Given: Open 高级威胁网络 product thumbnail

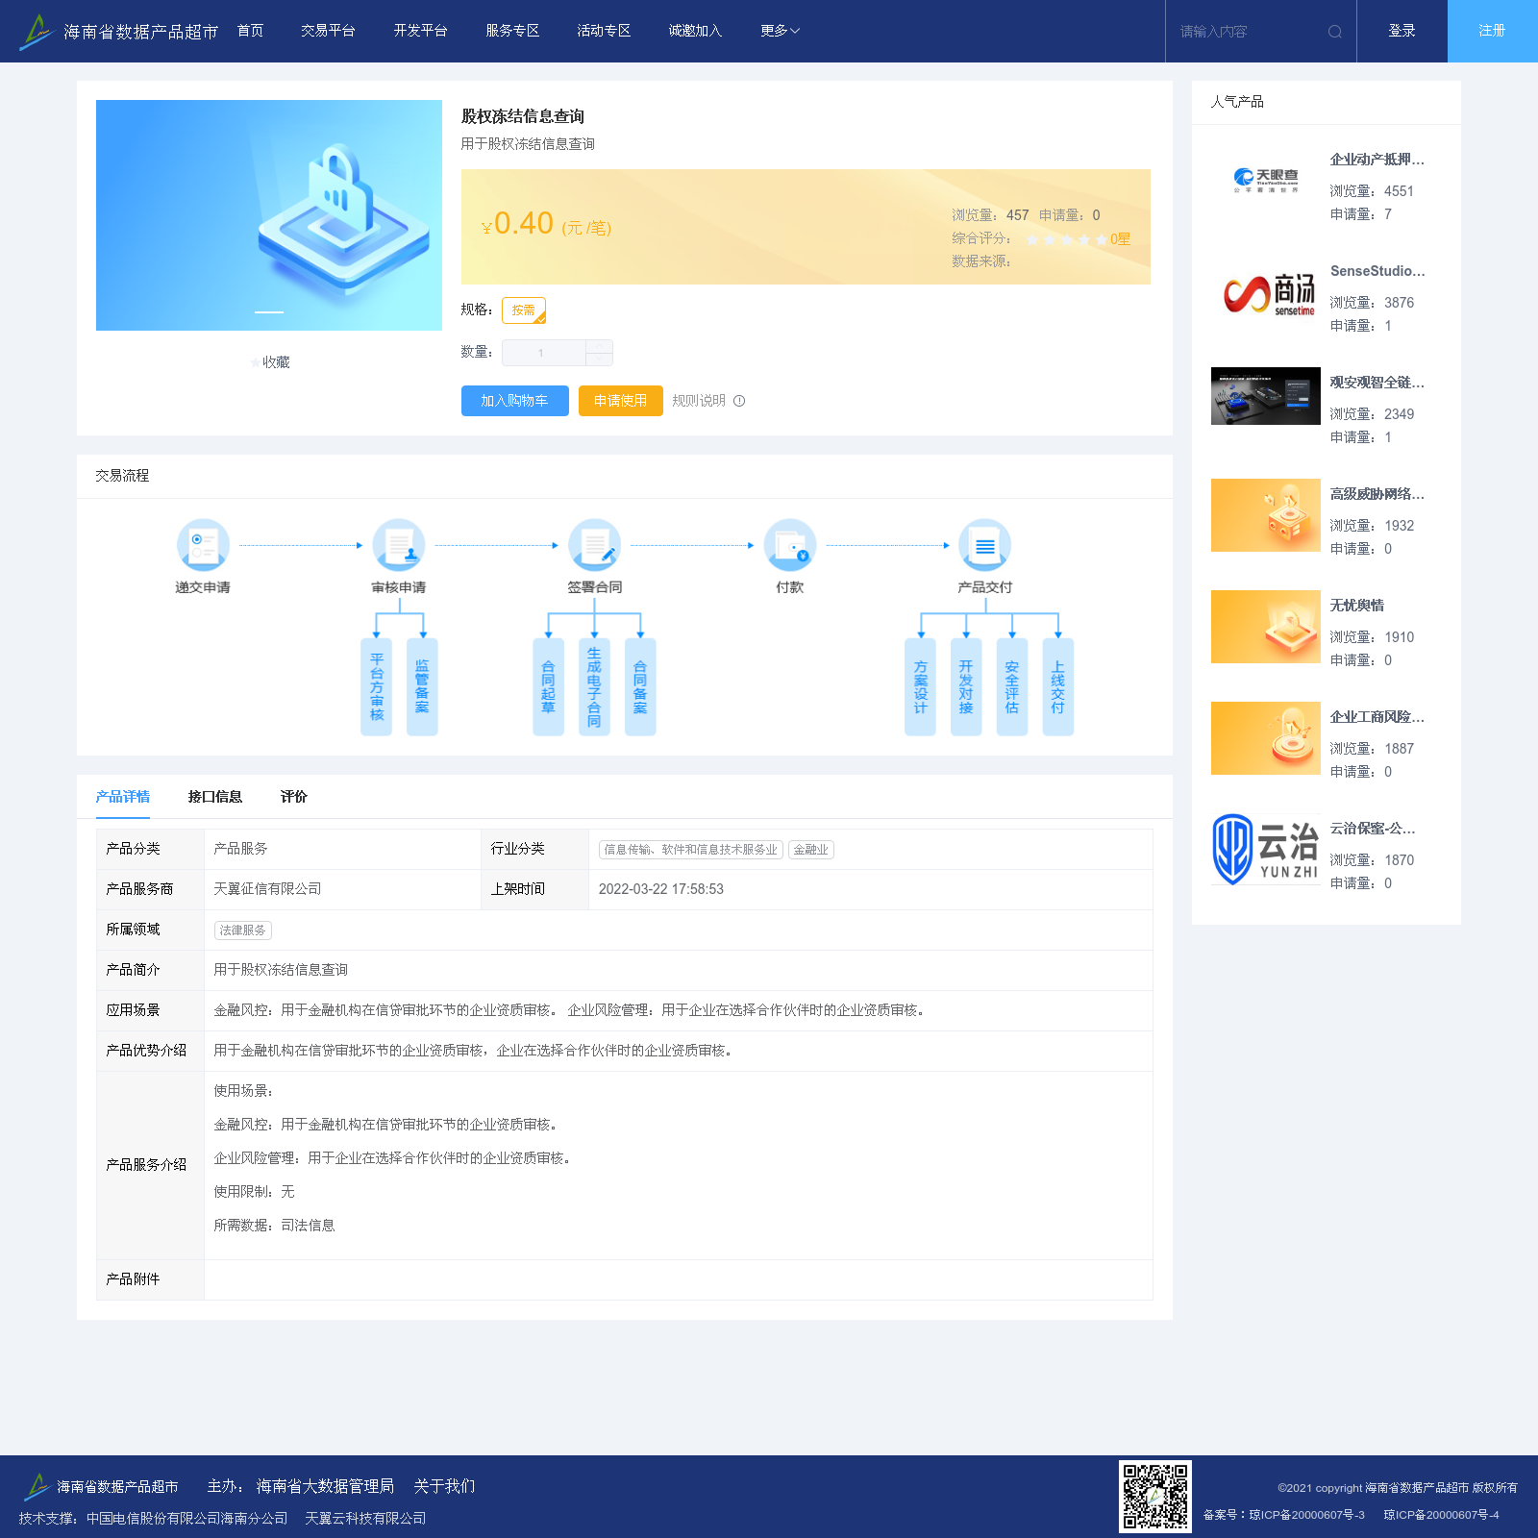Looking at the screenshot, I should point(1266,515).
